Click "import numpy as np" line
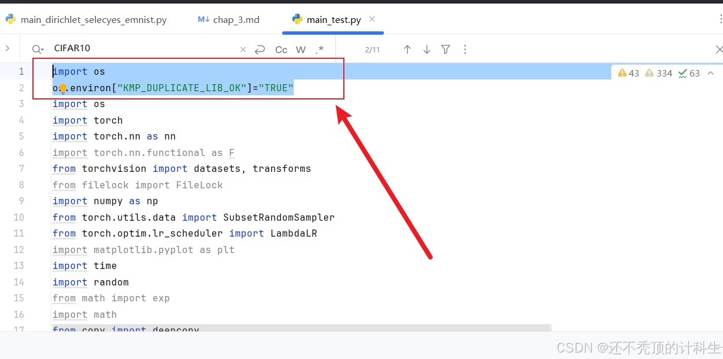Image resolution: width=723 pixels, height=359 pixels. (105, 201)
